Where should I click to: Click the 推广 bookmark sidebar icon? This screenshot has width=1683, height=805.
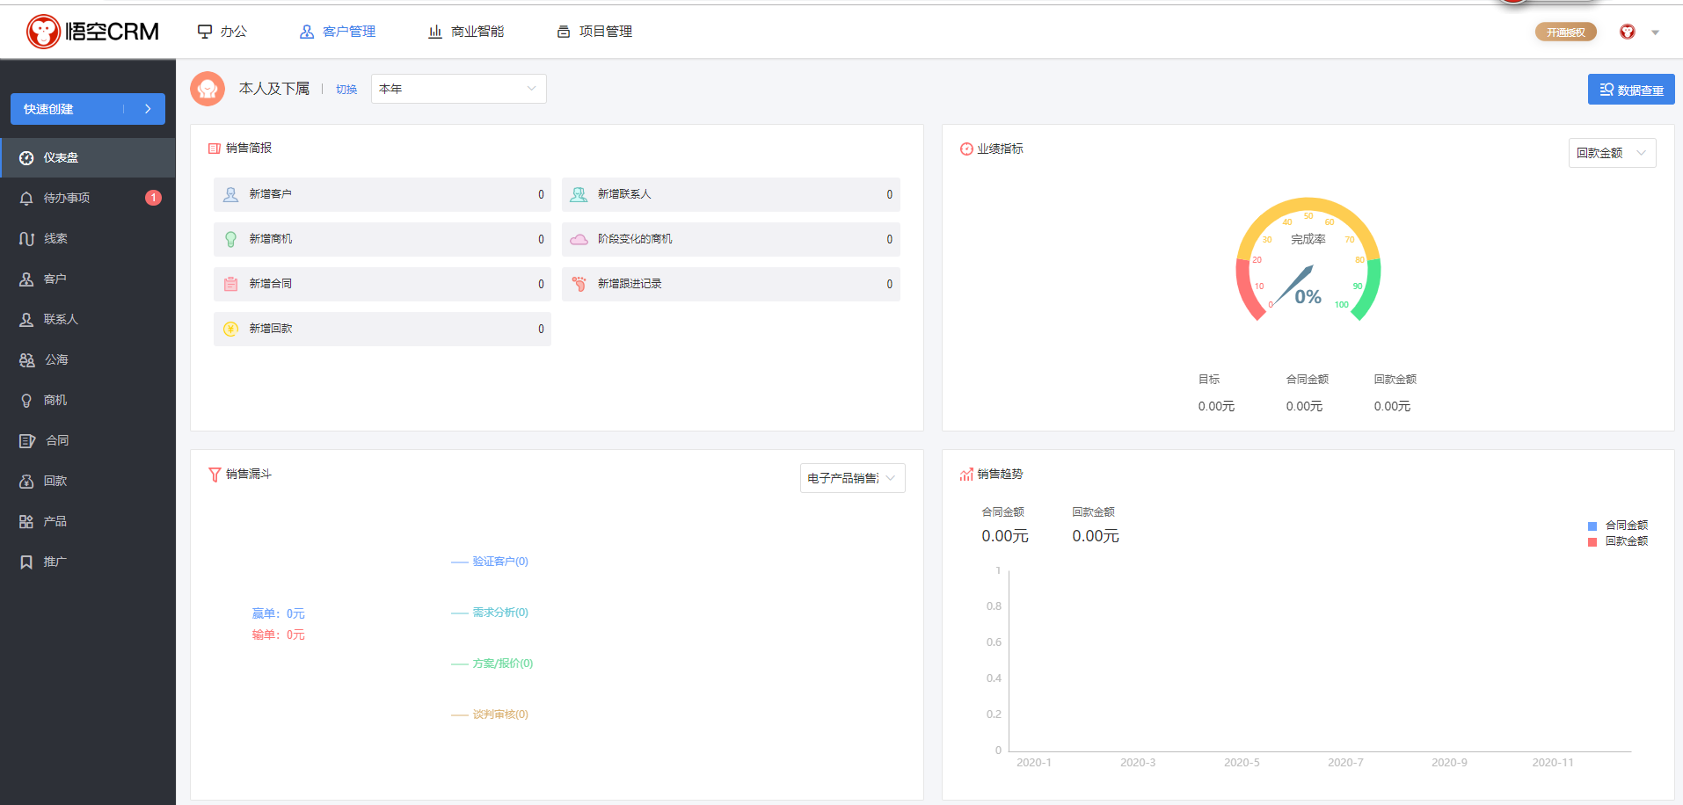26,562
